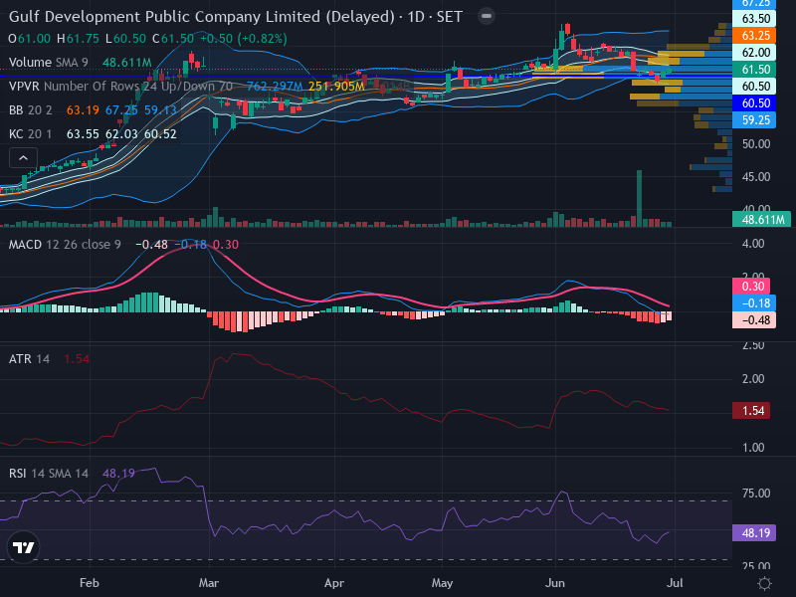Open chart settings gear icon
The height and width of the screenshot is (597, 796).
coord(764,583)
